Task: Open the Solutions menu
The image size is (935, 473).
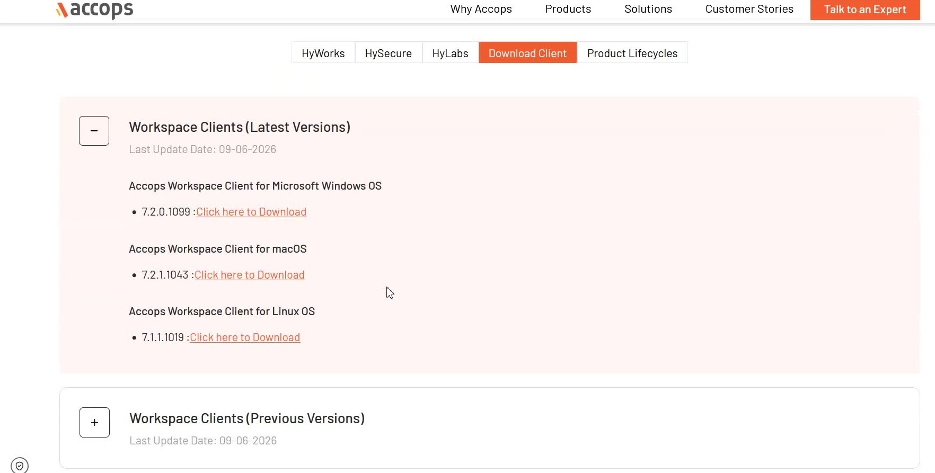Action: tap(648, 9)
